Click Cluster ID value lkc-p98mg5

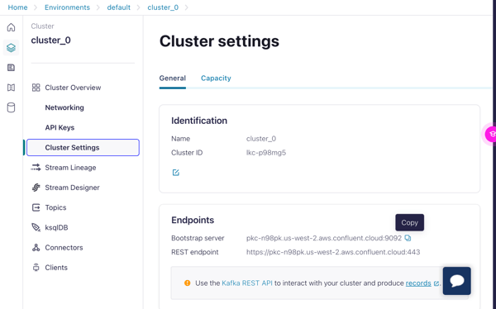[266, 153]
